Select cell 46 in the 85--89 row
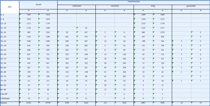Screen dimensions: 210x106 [48, 91]
